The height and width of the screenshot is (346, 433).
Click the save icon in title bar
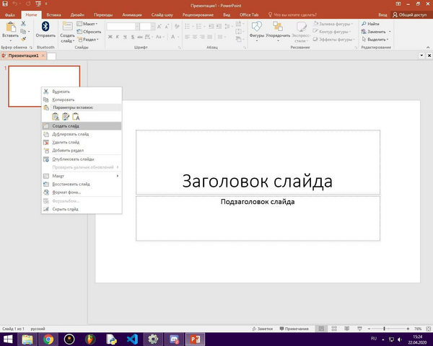5,4
